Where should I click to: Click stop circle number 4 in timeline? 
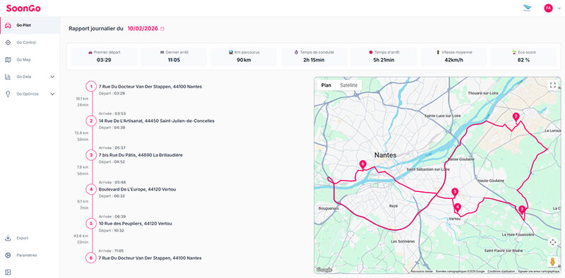click(x=91, y=189)
